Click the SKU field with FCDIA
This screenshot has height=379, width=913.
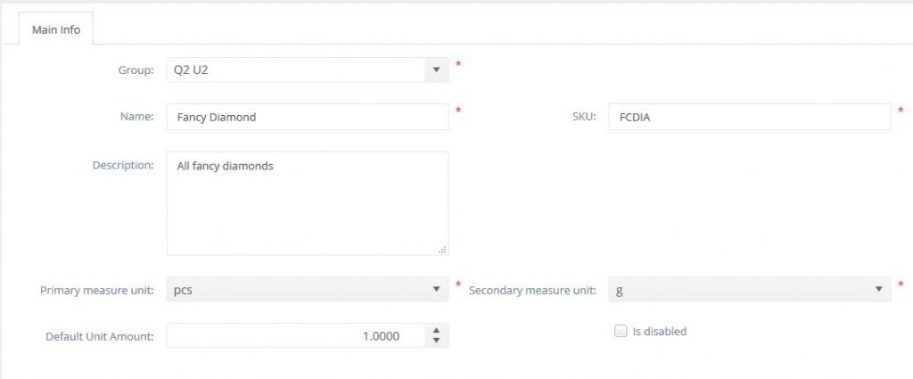(x=749, y=117)
